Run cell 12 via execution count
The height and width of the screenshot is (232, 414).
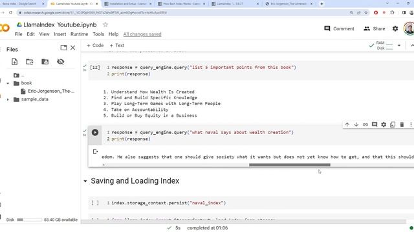point(95,67)
